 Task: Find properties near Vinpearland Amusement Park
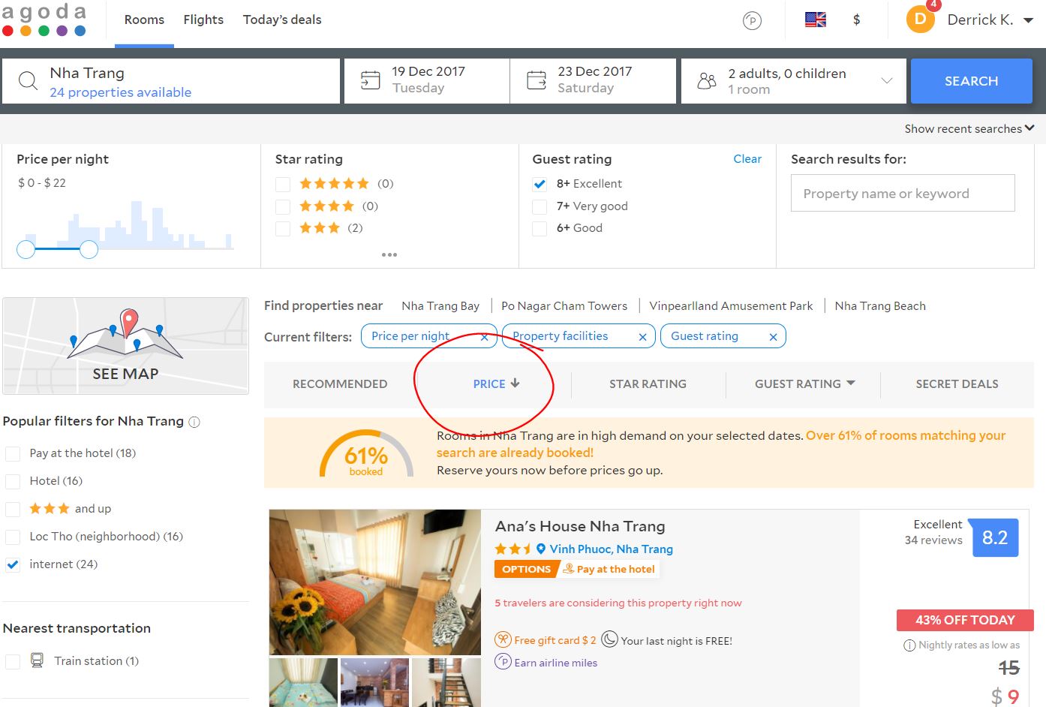[731, 306]
